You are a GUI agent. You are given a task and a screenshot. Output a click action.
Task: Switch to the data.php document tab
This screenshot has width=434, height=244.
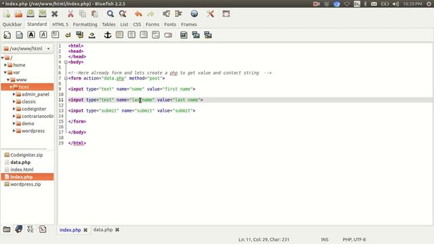tap(102, 230)
